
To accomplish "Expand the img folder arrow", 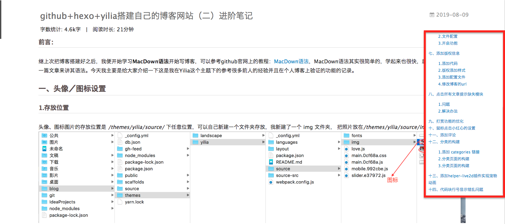I will click(x=414, y=142).
